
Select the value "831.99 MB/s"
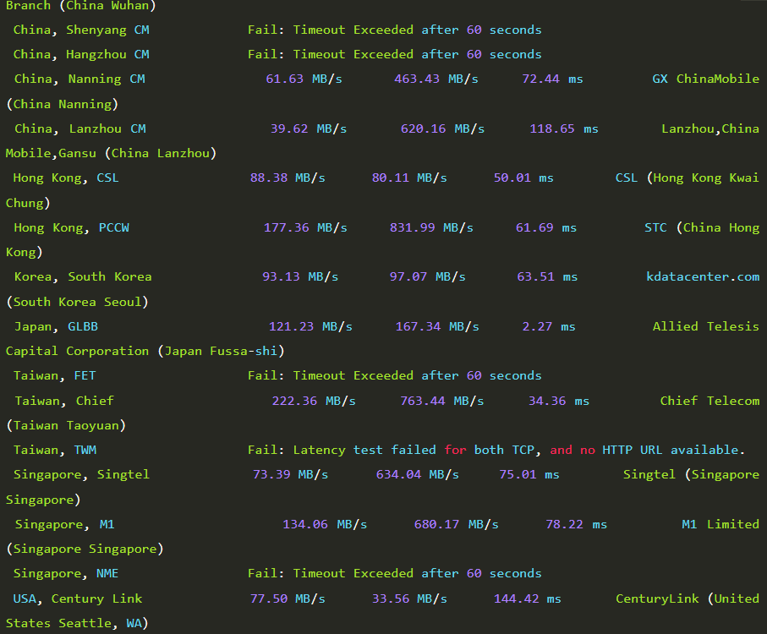[x=431, y=227]
